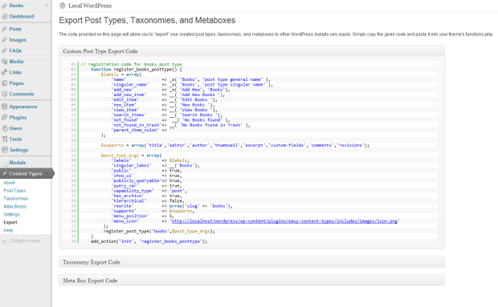Expand the Books menu dropdown arrow
498x307 pixels.
pyautogui.click(x=47, y=6)
